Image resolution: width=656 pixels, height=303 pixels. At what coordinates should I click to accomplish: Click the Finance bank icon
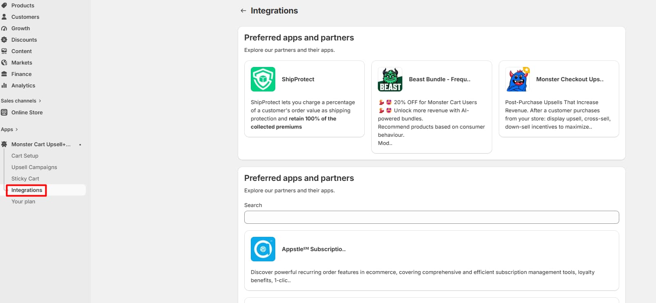tap(4, 74)
